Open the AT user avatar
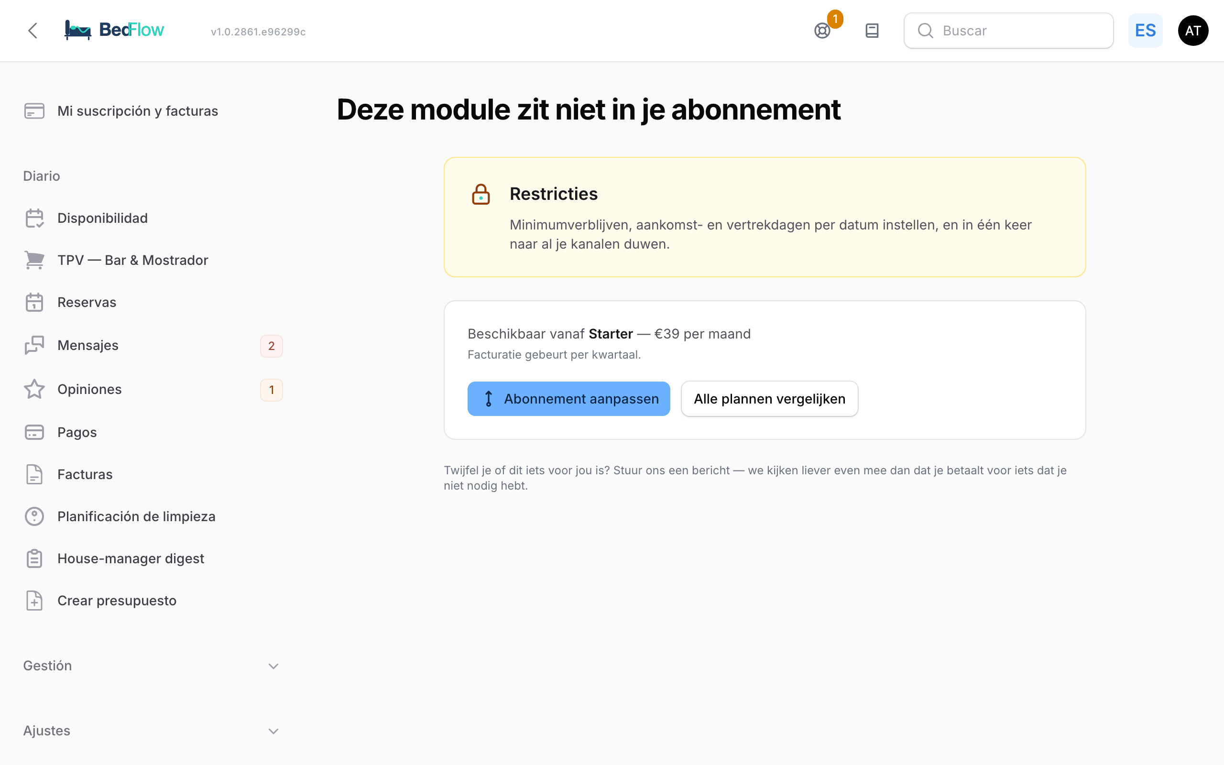This screenshot has width=1224, height=765. click(x=1192, y=31)
